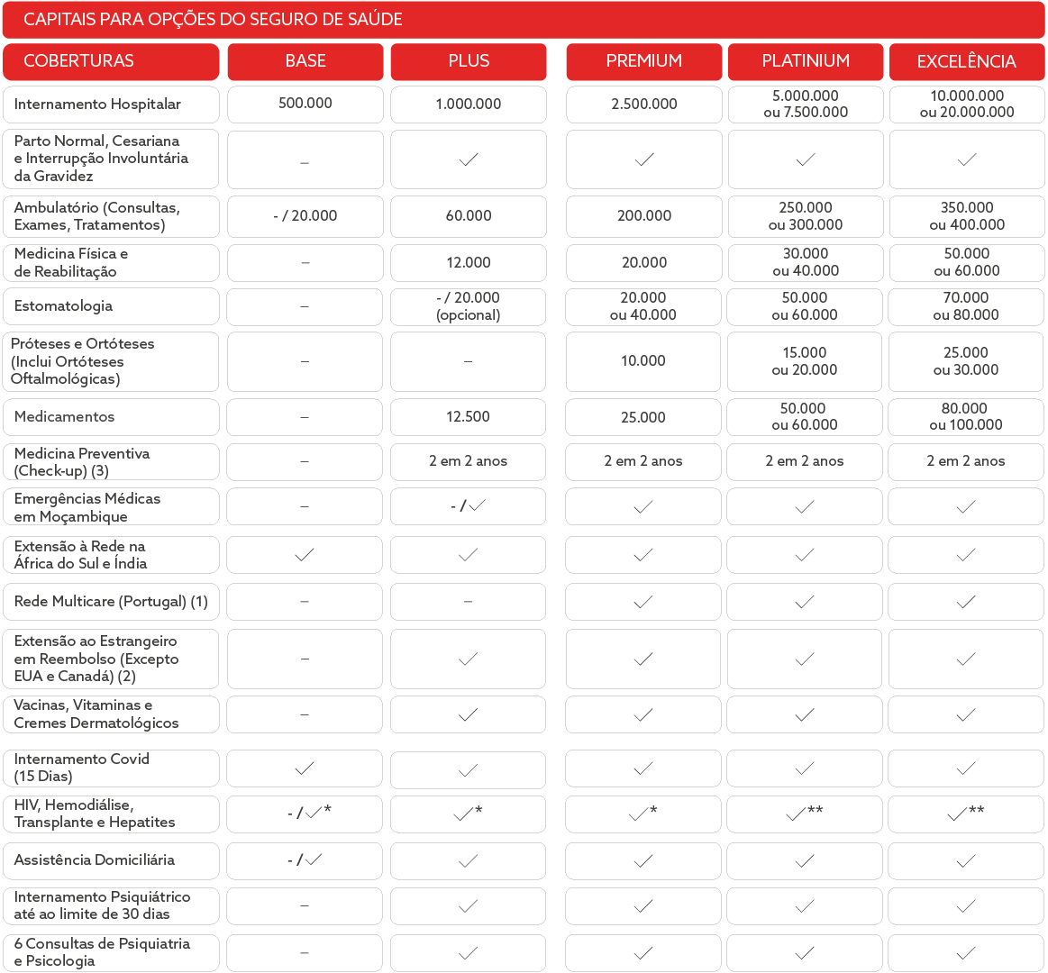Click PLATINIUM '✓**' for HIV, Hemodiálise
This screenshot has width=1048, height=973.
point(805,814)
